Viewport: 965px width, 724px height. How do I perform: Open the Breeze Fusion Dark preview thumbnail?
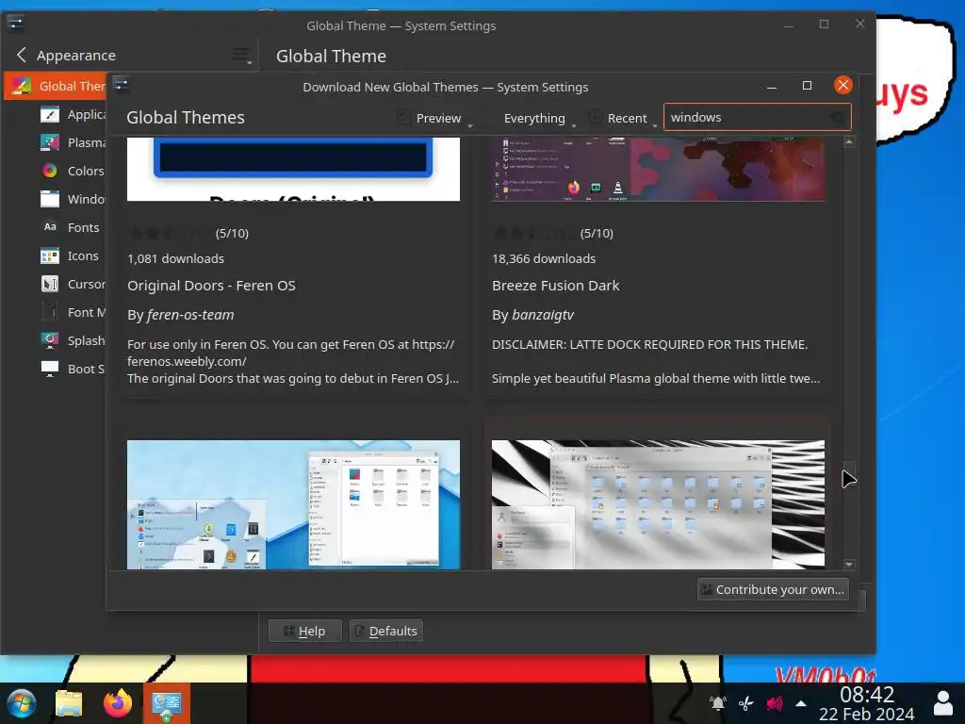click(658, 169)
